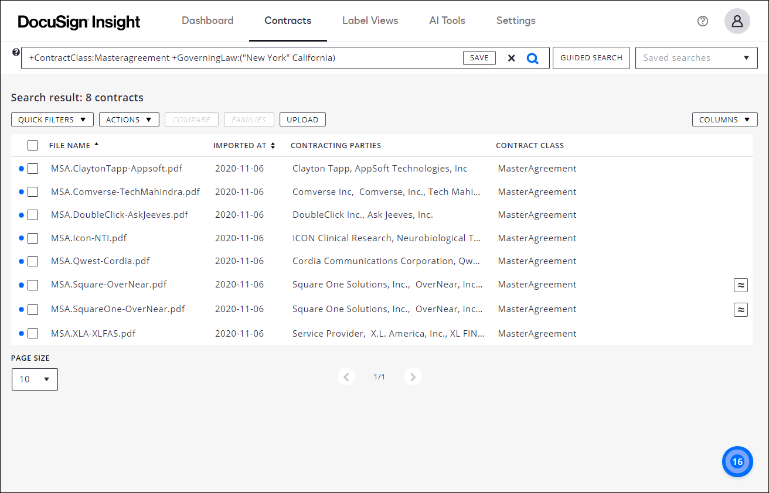Click inside the search query field

coord(234,57)
